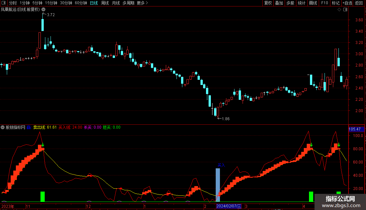Click the 卖出线: 61.61 readout
366x210 pixels.
coord(45,127)
